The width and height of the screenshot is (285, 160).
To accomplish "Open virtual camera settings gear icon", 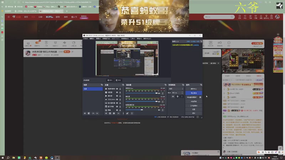I will tap(200, 97).
